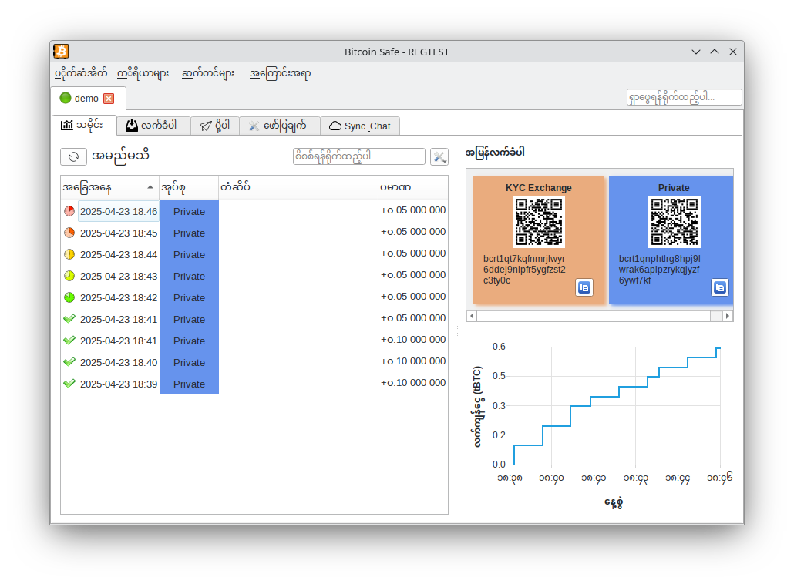Sort by the တံဆိပ် (Label) column header
The image size is (794, 584).
point(298,188)
